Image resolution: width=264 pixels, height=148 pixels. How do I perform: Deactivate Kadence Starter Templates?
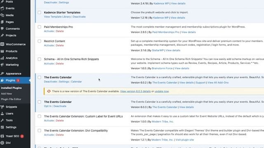click(79, 17)
